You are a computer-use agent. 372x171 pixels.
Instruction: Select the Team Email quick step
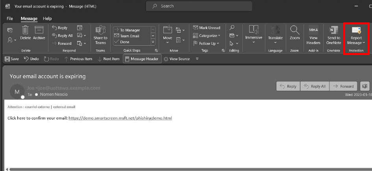click(132, 36)
